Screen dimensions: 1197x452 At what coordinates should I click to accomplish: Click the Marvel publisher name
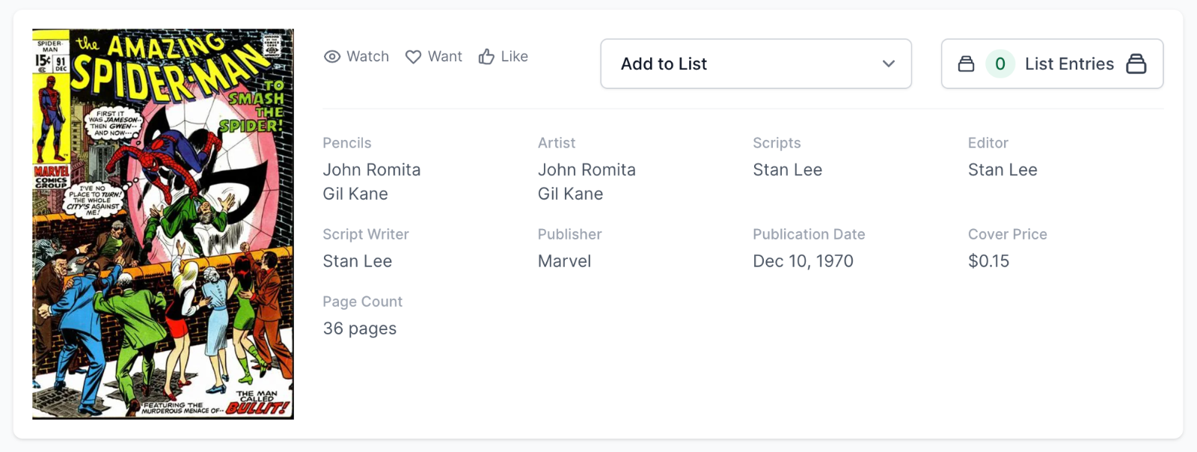coord(564,261)
